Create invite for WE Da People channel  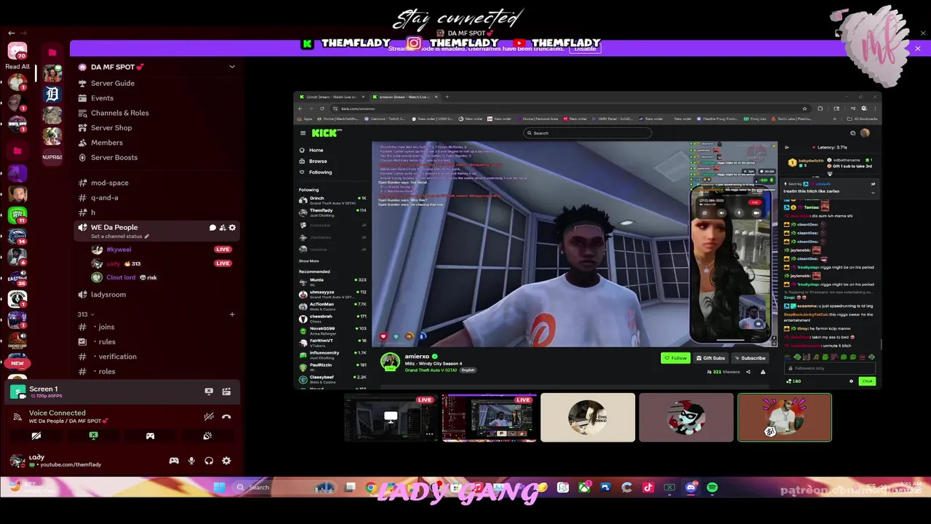coord(223,228)
